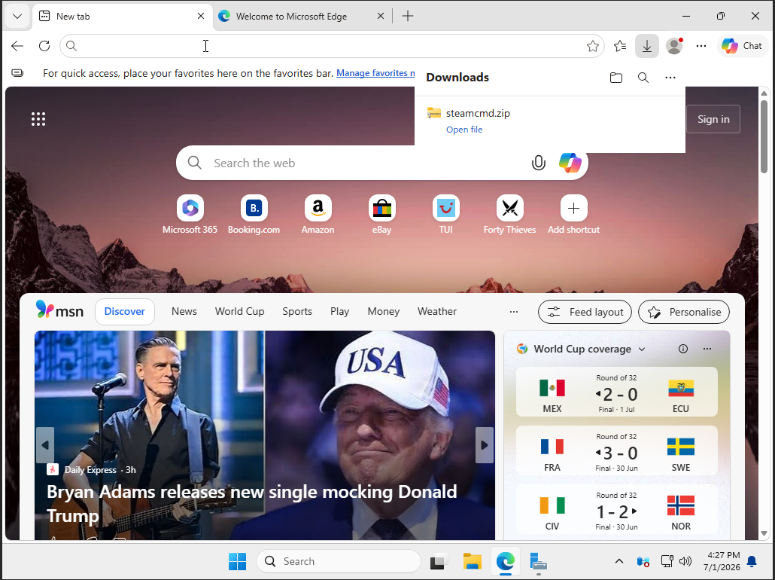The height and width of the screenshot is (580, 775).
Task: Open the Windows Start menu
Action: 237,561
